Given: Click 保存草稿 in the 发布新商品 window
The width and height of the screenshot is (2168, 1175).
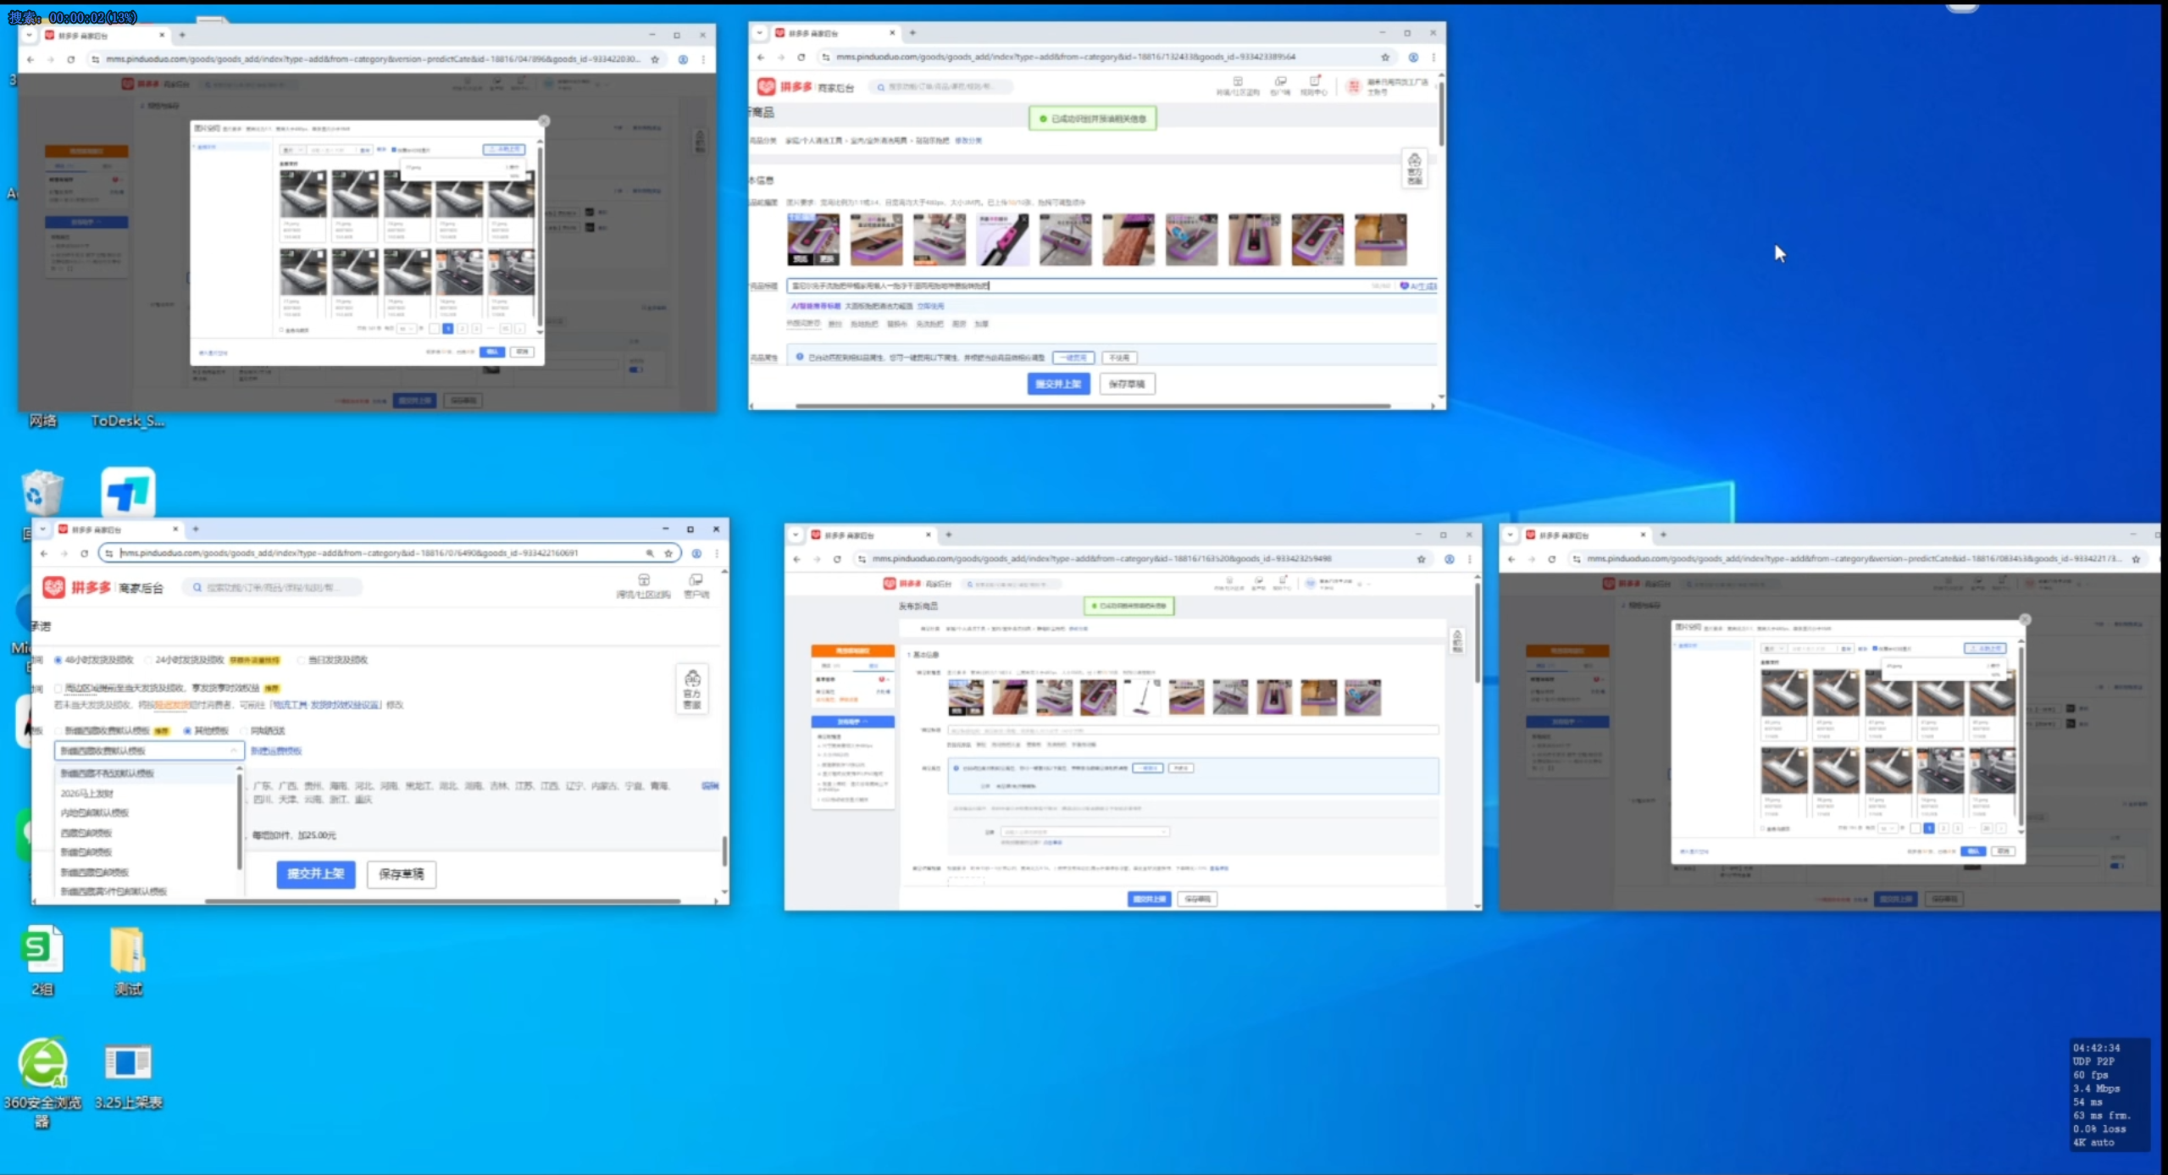Looking at the screenshot, I should [1197, 899].
